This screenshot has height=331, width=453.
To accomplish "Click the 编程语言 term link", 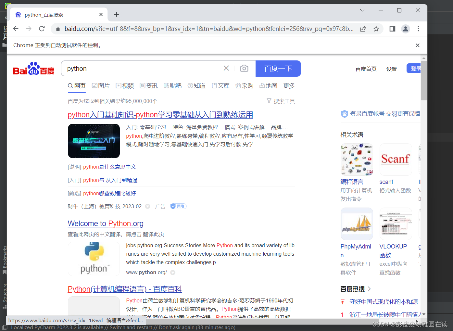I will tap(352, 182).
